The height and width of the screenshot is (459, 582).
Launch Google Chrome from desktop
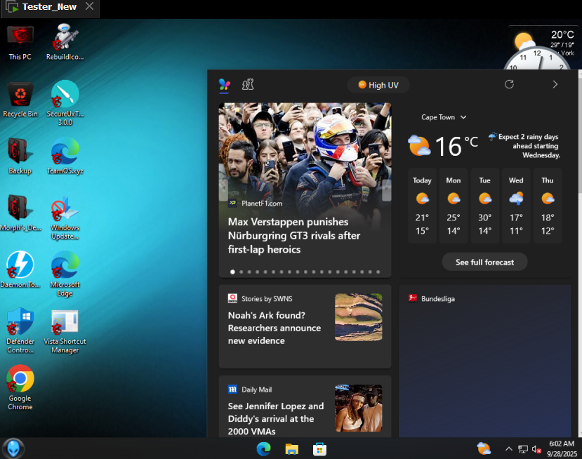20,387
